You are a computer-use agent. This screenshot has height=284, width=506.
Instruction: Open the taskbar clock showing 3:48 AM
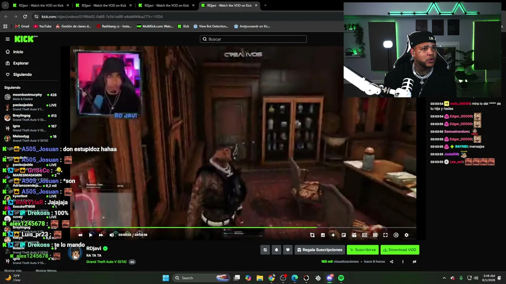[x=489, y=278]
